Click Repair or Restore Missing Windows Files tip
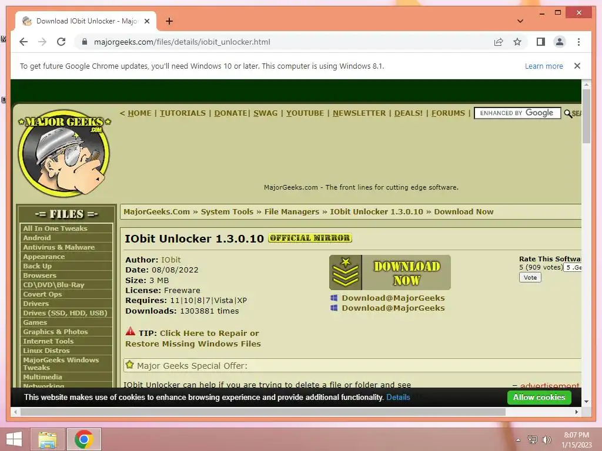Screen dimensions: 602x451 (192, 338)
